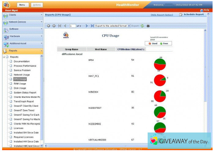Expand the Network Devices section
214x152 pixels.
[42, 22]
